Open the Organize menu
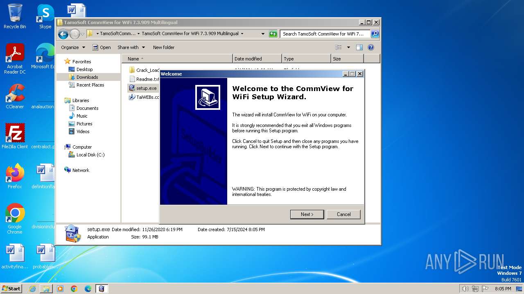This screenshot has width=524, height=294. tap(73, 47)
